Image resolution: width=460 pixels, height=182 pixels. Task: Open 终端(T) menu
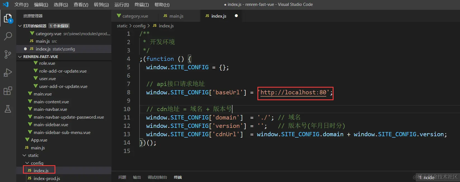[142, 4]
